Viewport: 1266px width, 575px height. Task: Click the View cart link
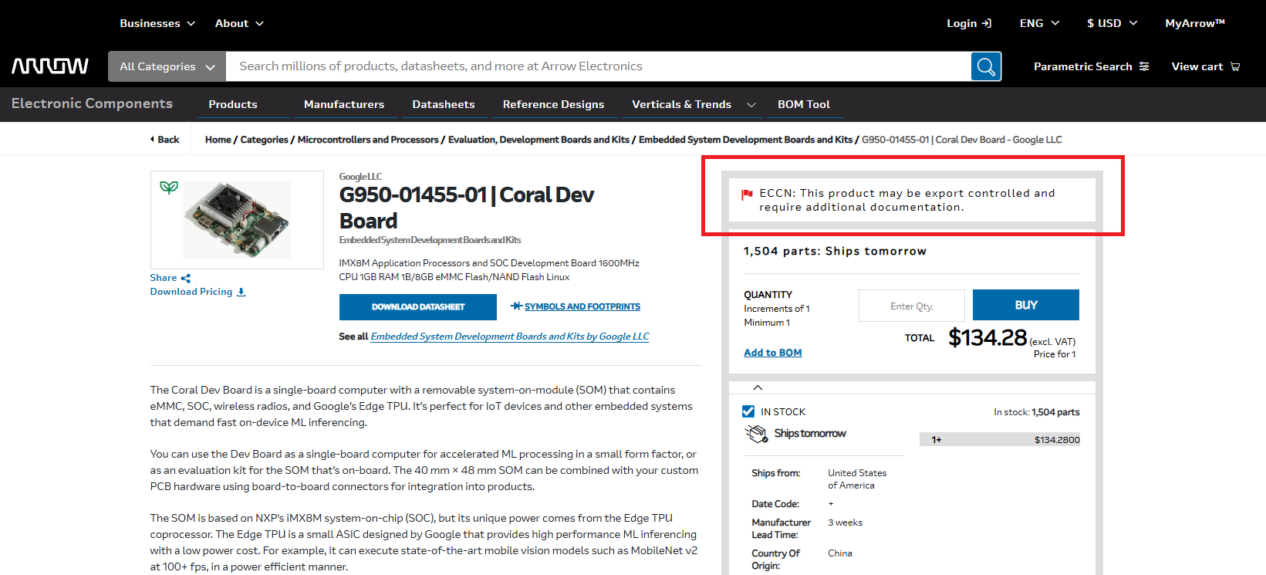point(1197,66)
